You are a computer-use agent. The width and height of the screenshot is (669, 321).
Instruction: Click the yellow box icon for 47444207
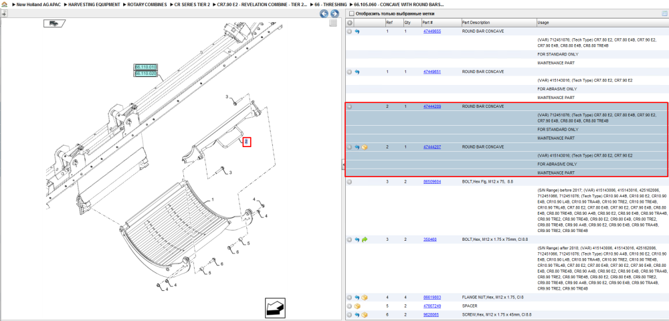tap(365, 147)
